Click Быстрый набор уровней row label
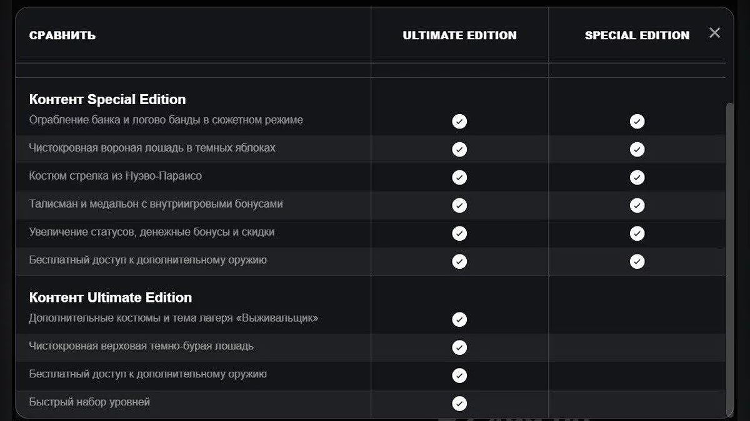Screen dimensions: 750x421 (89, 402)
